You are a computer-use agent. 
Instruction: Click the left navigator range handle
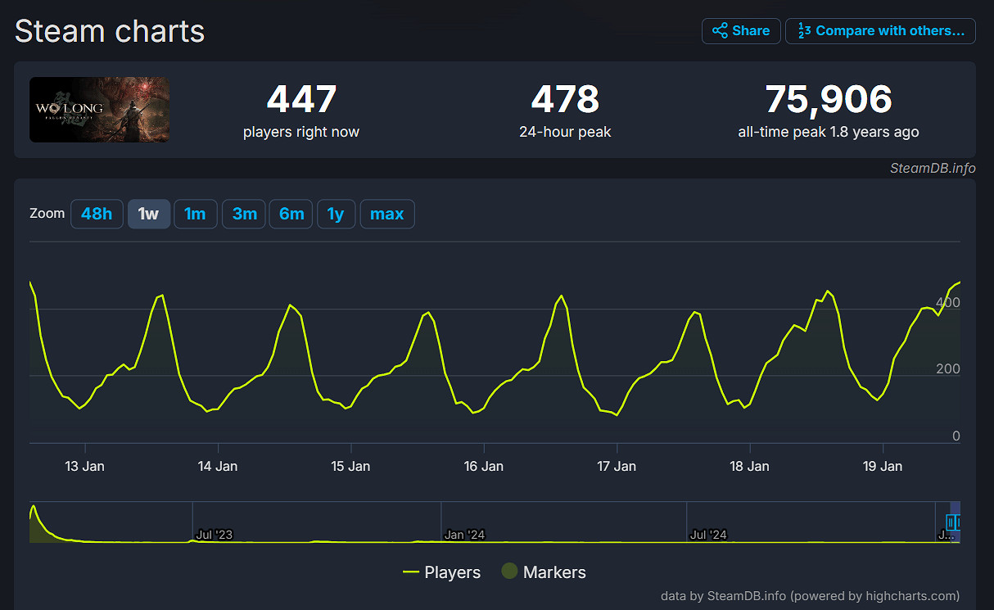[x=950, y=522]
